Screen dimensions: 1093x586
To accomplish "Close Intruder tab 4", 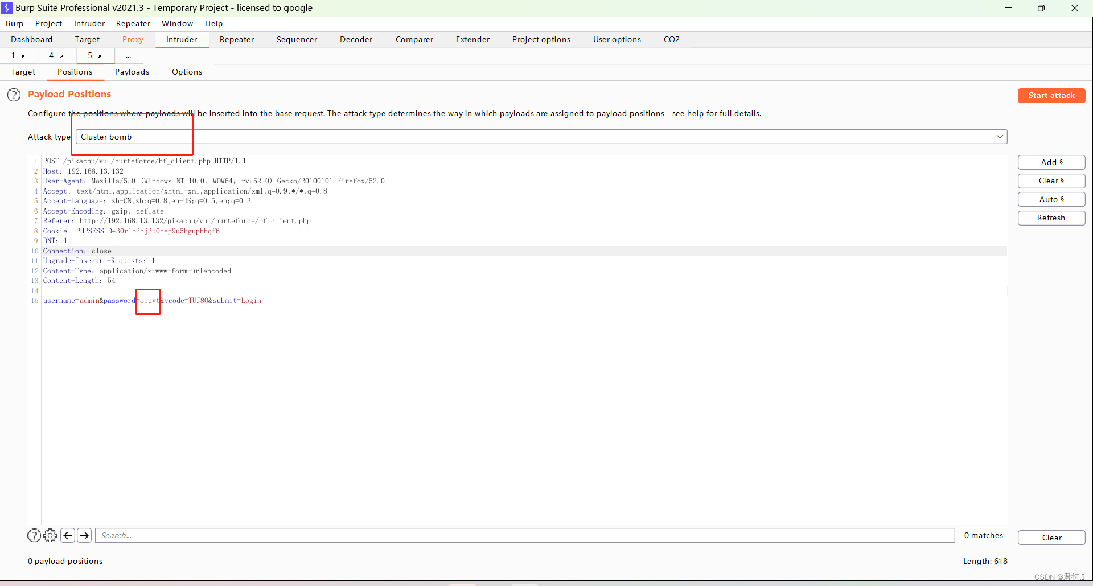I will point(62,56).
